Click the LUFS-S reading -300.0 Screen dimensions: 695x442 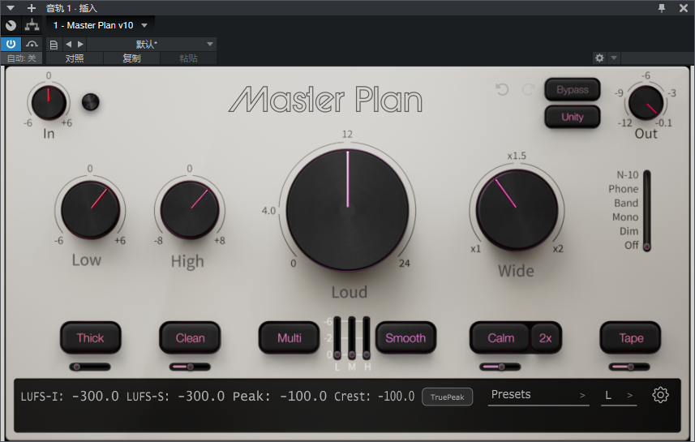pyautogui.click(x=201, y=396)
